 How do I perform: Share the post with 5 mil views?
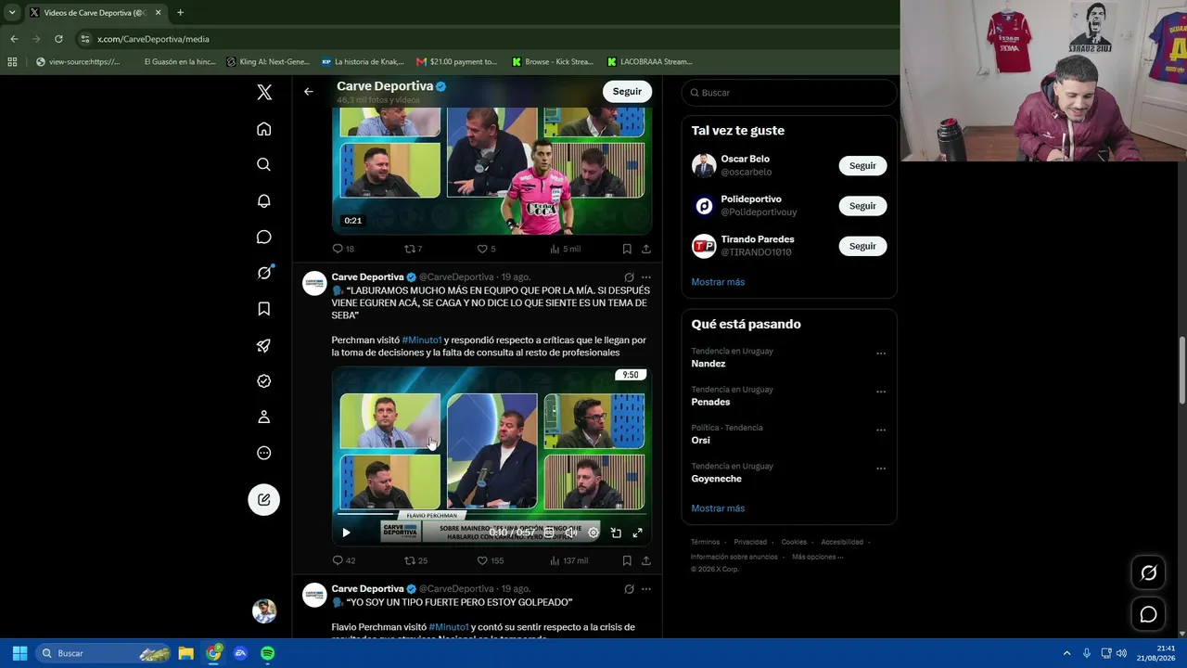[x=646, y=249]
